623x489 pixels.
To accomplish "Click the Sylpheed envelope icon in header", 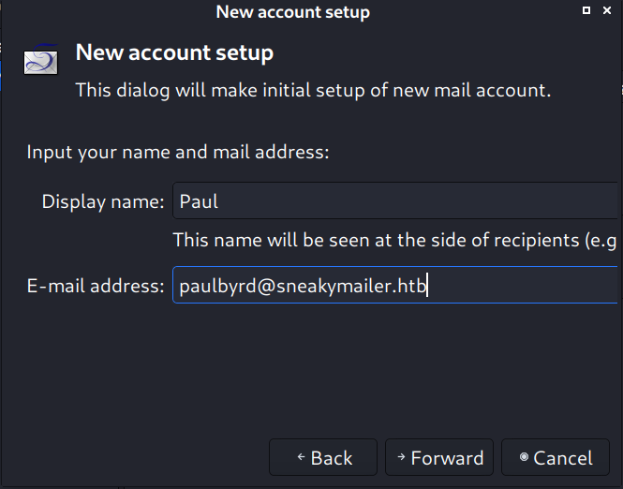I will click(39, 63).
